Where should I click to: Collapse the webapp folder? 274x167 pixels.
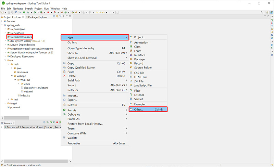[12, 76]
